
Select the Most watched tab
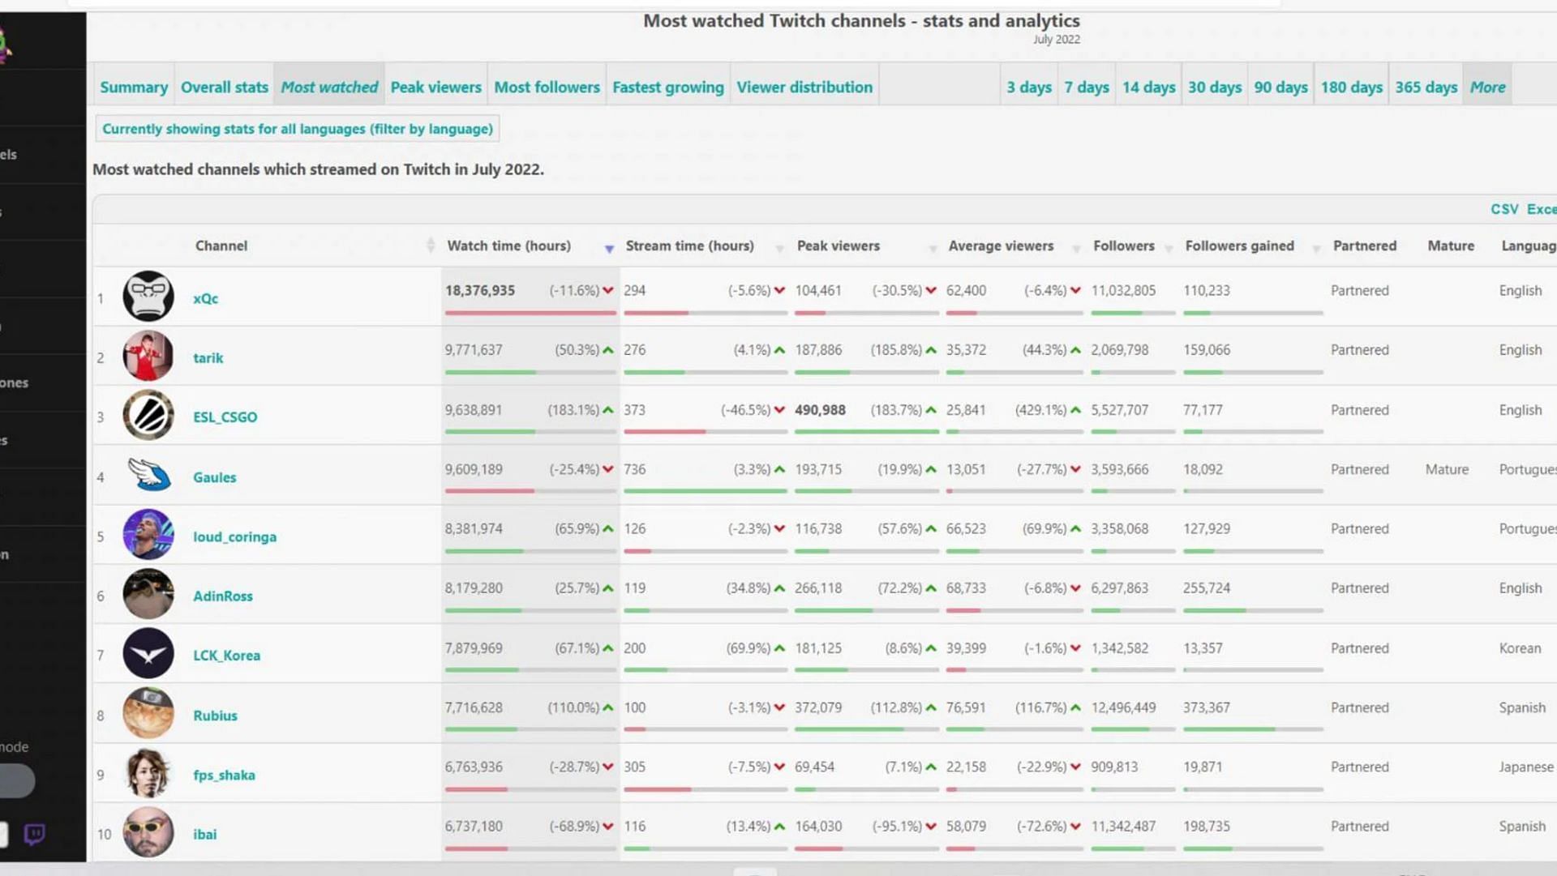329,87
